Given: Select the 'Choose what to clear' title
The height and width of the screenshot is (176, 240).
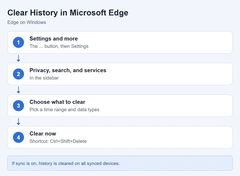Looking at the screenshot, I should 57,102.
